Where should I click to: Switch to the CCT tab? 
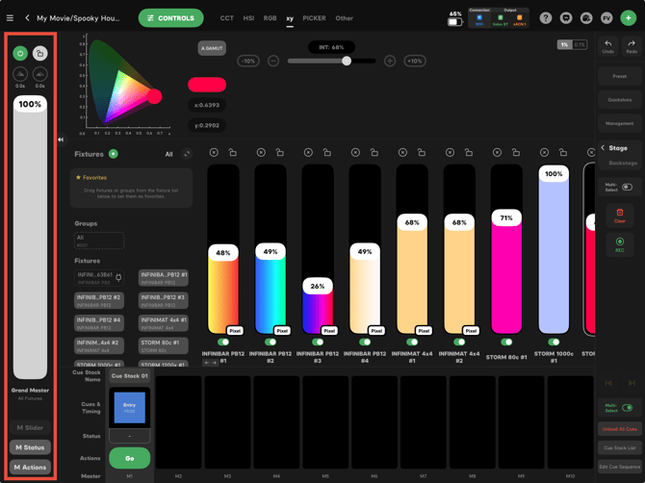coord(226,18)
